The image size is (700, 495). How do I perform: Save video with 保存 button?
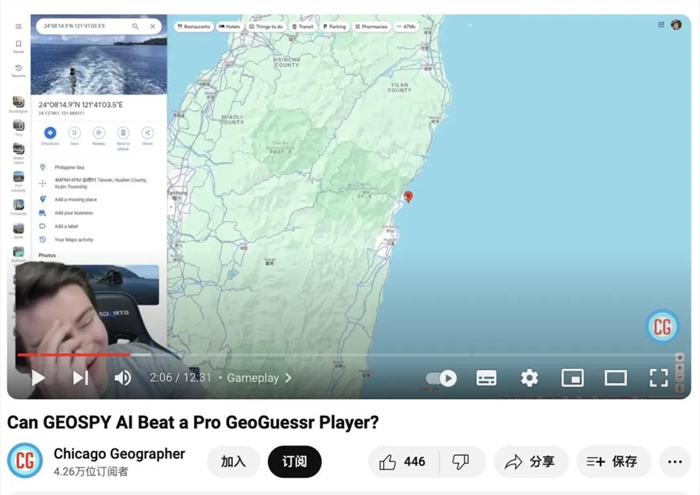point(613,461)
